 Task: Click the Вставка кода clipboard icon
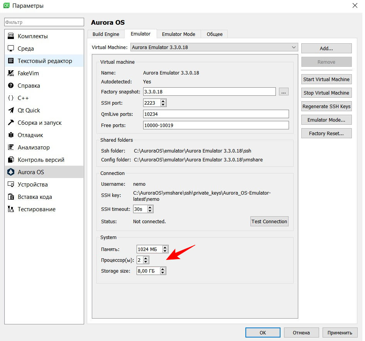[x=11, y=197]
